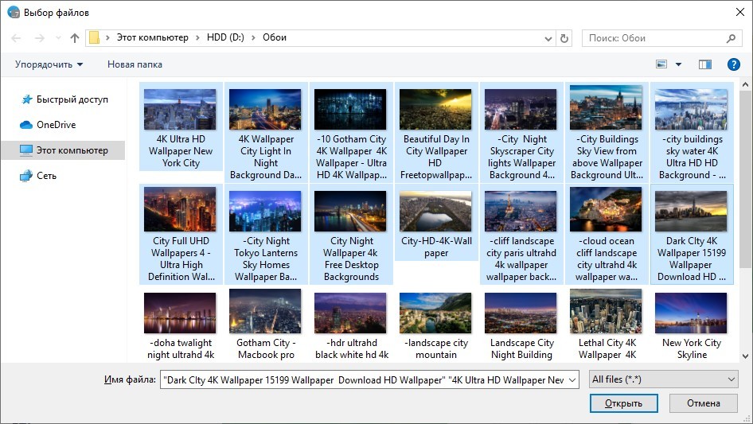Image resolution: width=753 pixels, height=424 pixels.
Task: Open the All files type dropdown
Action: [663, 380]
